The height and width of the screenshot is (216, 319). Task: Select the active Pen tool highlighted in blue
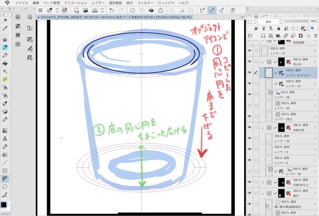pos(5,47)
